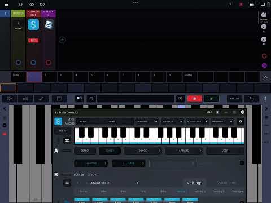Open the Scaler 2 plugin icon
Screen dimensions: 271x203
[33, 25]
